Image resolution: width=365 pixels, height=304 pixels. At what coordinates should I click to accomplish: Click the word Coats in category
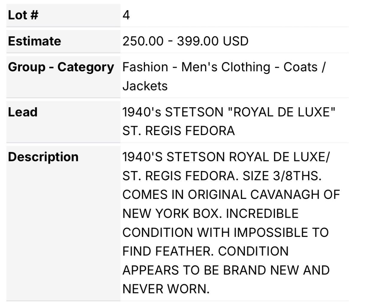click(300, 67)
